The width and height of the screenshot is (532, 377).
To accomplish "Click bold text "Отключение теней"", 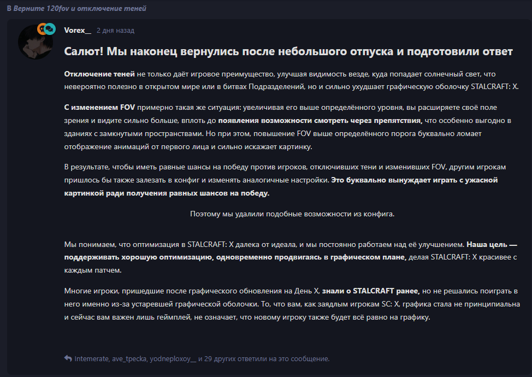I will 99,74.
